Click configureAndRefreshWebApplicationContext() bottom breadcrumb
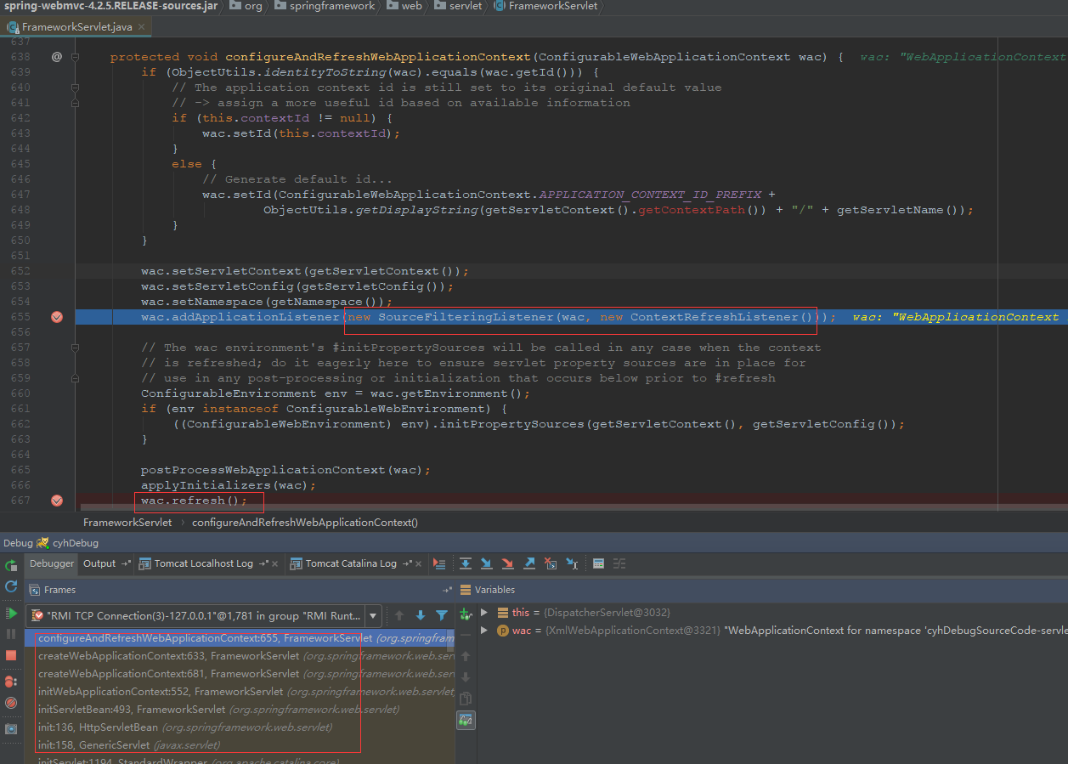1068x764 pixels. point(305,523)
